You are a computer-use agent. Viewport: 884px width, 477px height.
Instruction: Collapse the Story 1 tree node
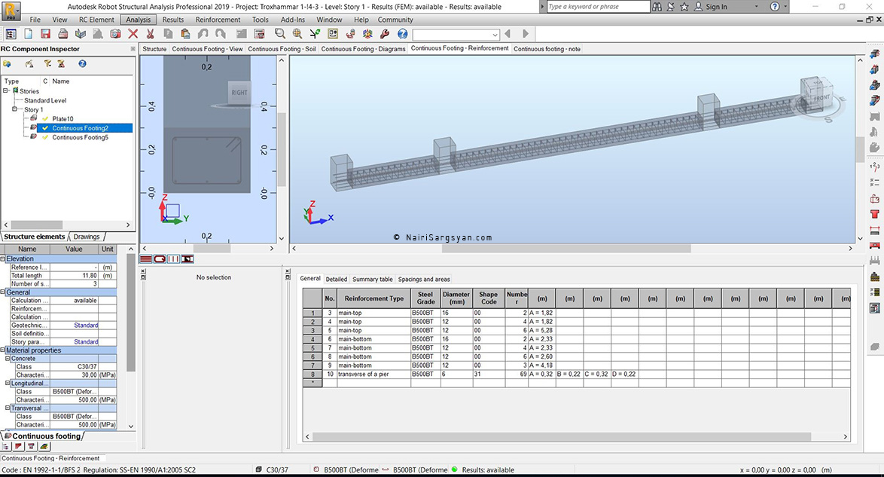14,109
